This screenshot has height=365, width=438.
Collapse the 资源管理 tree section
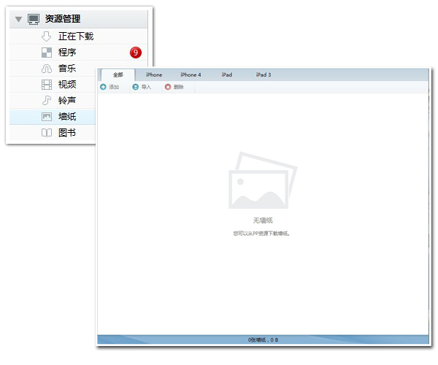coord(18,19)
